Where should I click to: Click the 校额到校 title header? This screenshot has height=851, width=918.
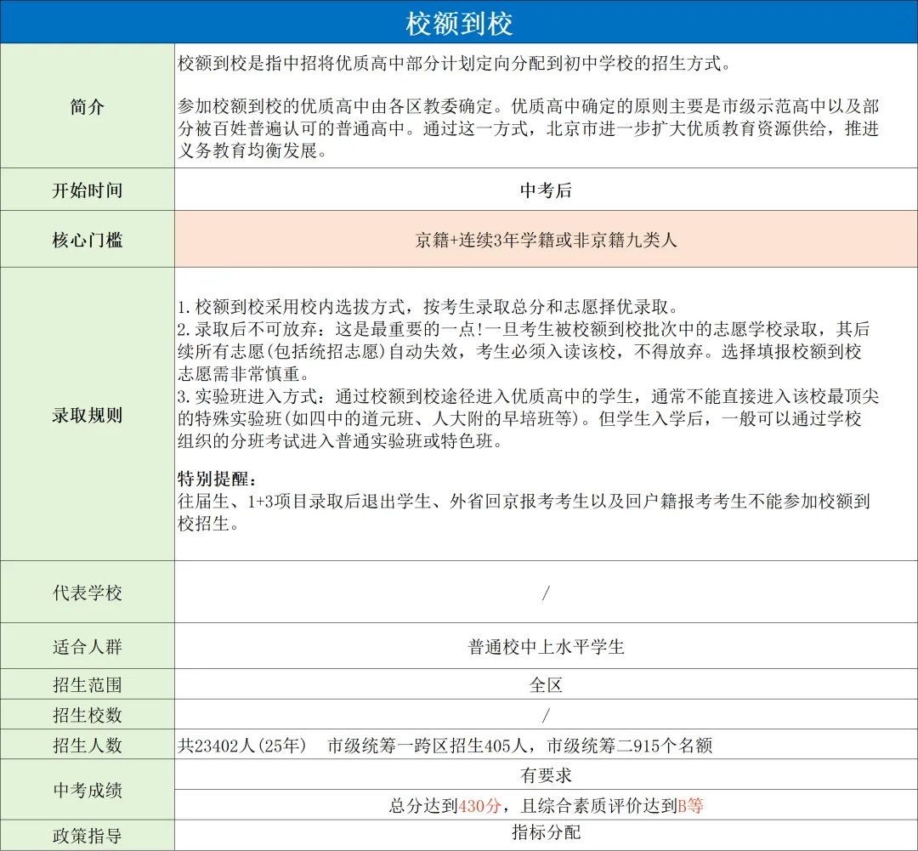459,20
